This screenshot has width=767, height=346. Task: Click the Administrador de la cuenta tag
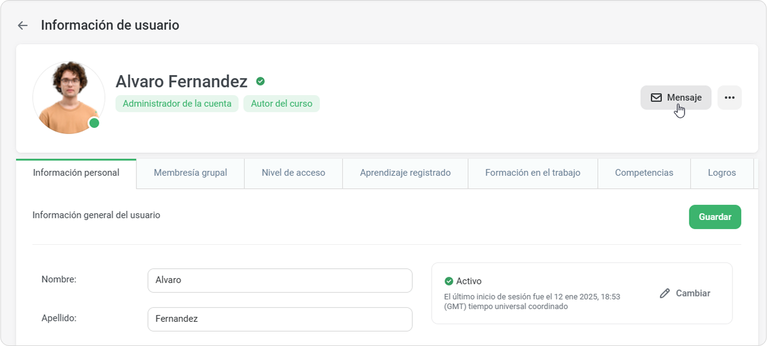[x=177, y=104]
